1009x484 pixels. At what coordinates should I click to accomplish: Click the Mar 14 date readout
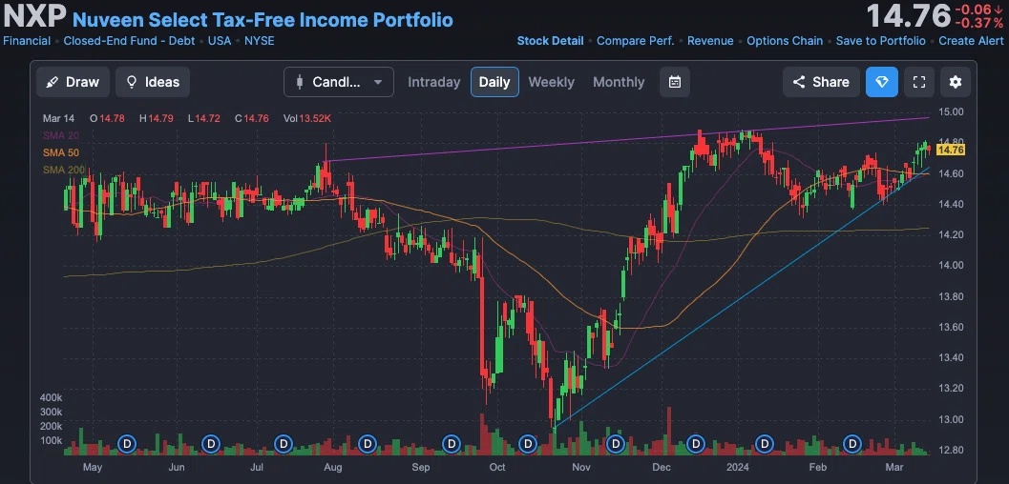(x=58, y=118)
